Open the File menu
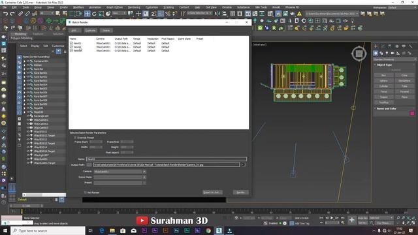The image size is (418, 235). [5, 7]
